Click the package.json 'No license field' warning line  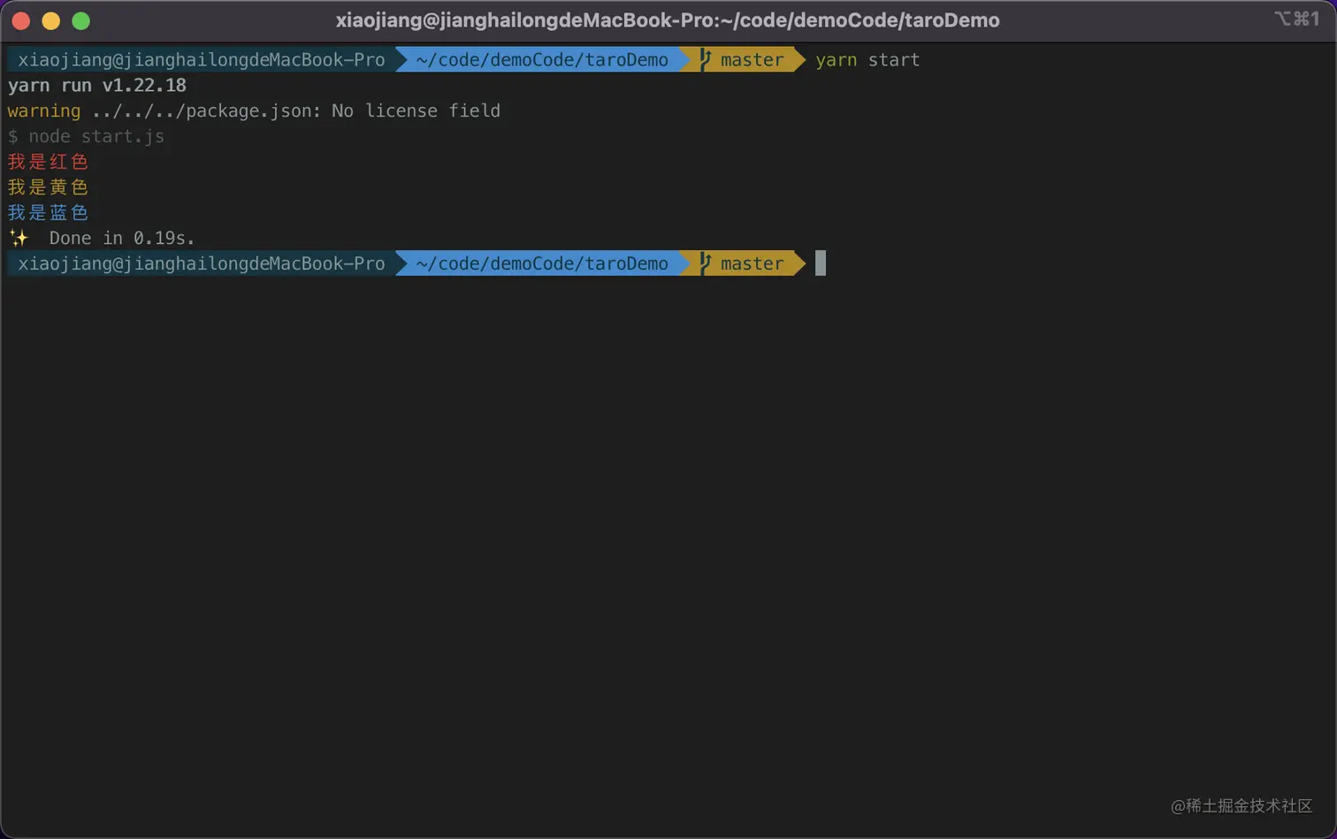(254, 111)
